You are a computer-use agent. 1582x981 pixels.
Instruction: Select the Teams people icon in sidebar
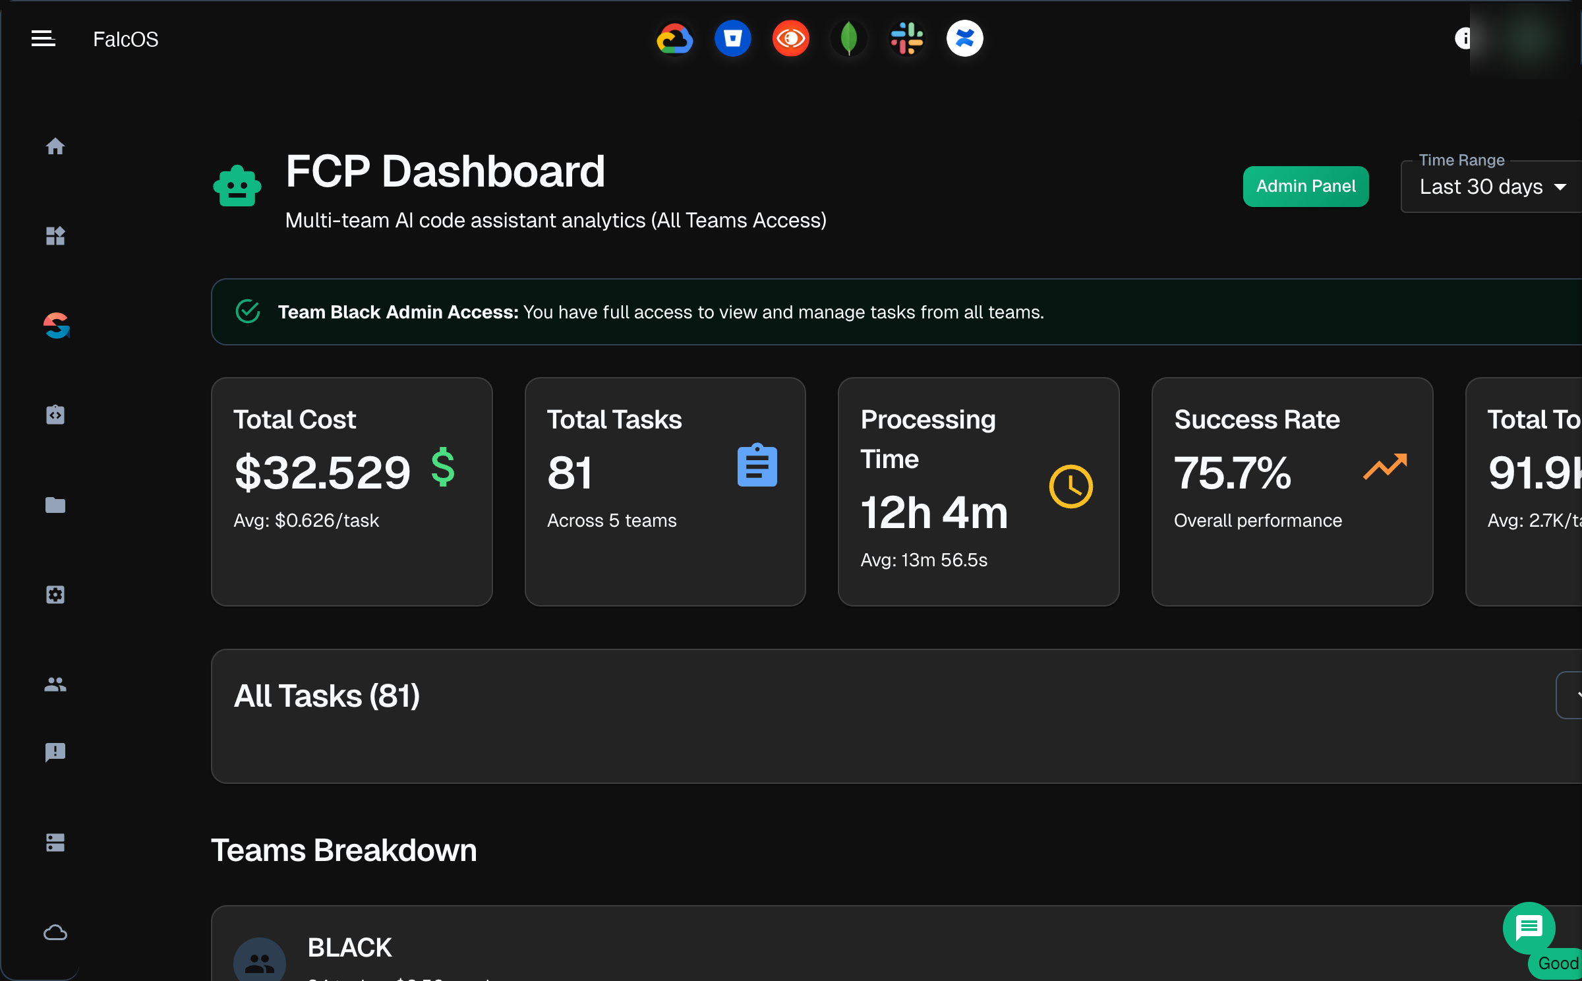coord(56,684)
